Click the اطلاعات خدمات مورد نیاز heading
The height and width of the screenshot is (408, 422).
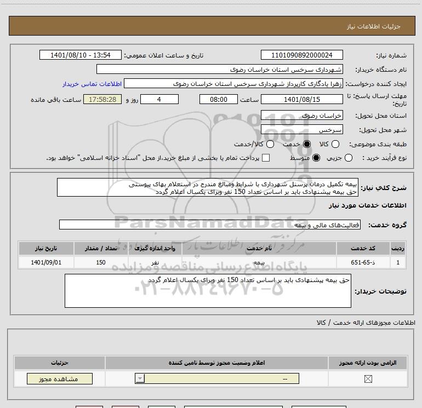(x=367, y=205)
